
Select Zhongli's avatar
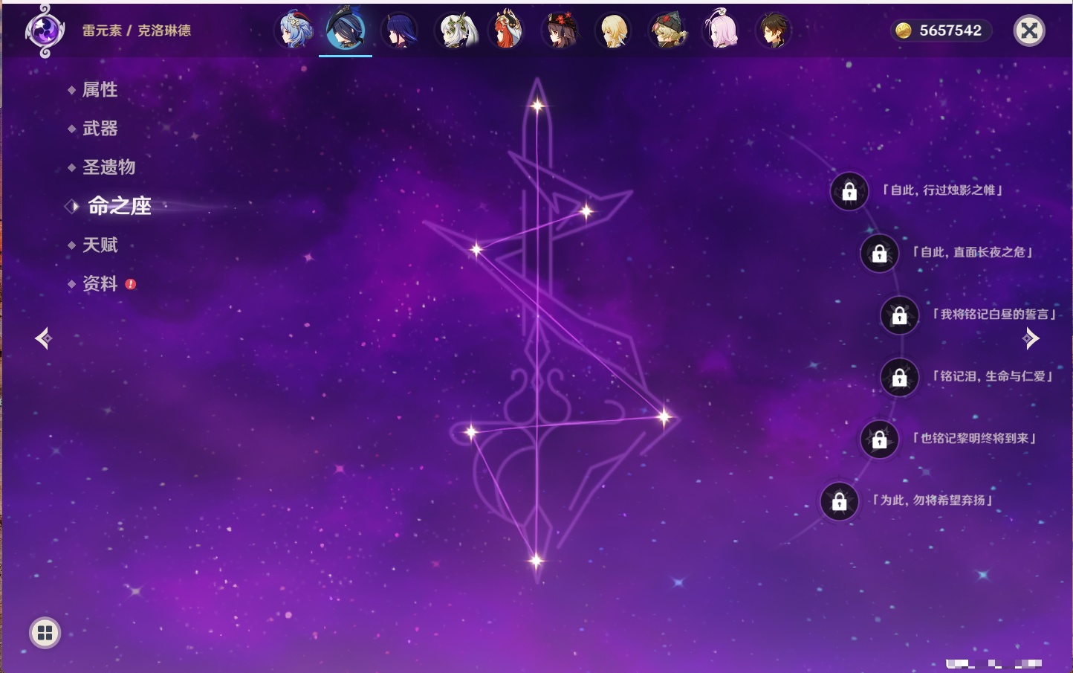coord(773,30)
